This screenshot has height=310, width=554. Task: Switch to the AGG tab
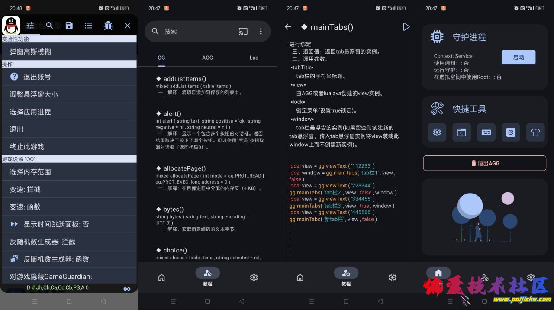click(x=207, y=58)
